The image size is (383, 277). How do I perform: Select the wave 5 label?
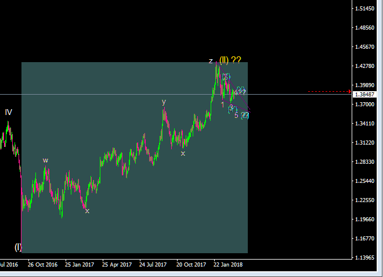pos(236,115)
